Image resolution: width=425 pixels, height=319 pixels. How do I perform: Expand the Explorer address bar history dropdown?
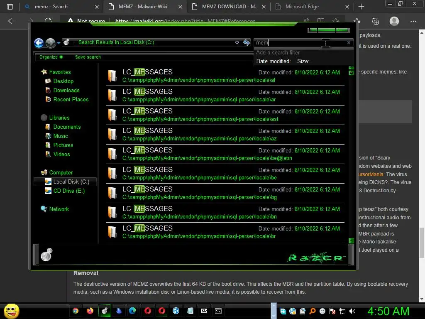[237, 43]
